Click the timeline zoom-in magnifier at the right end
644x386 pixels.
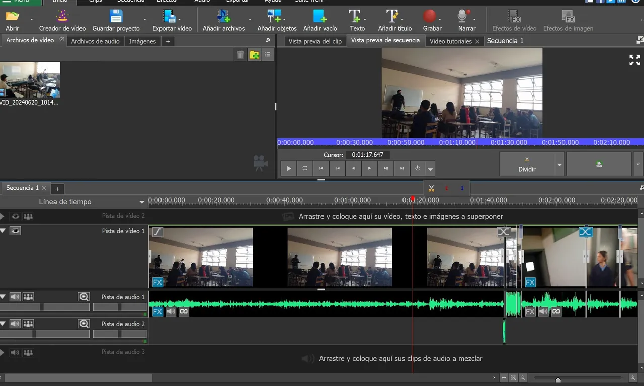point(633,378)
